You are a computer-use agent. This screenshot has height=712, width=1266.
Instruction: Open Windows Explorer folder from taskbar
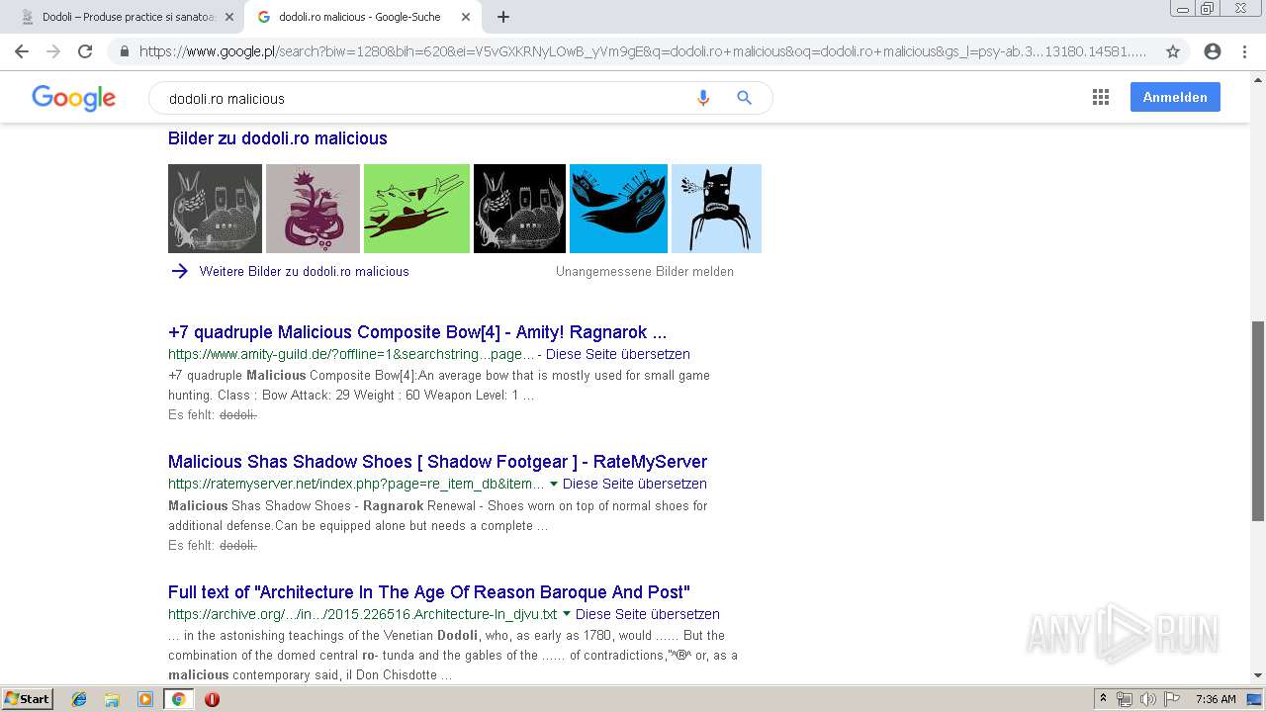[112, 699]
